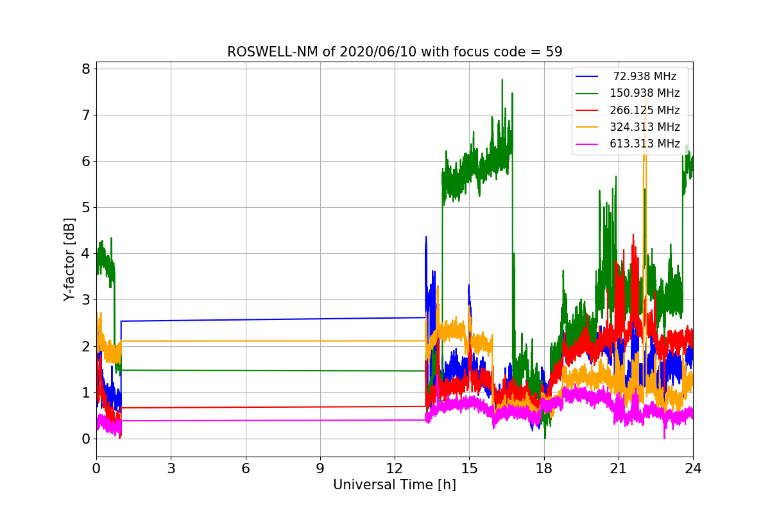
Task: Click the blue line sample in legend
Action: pos(587,76)
